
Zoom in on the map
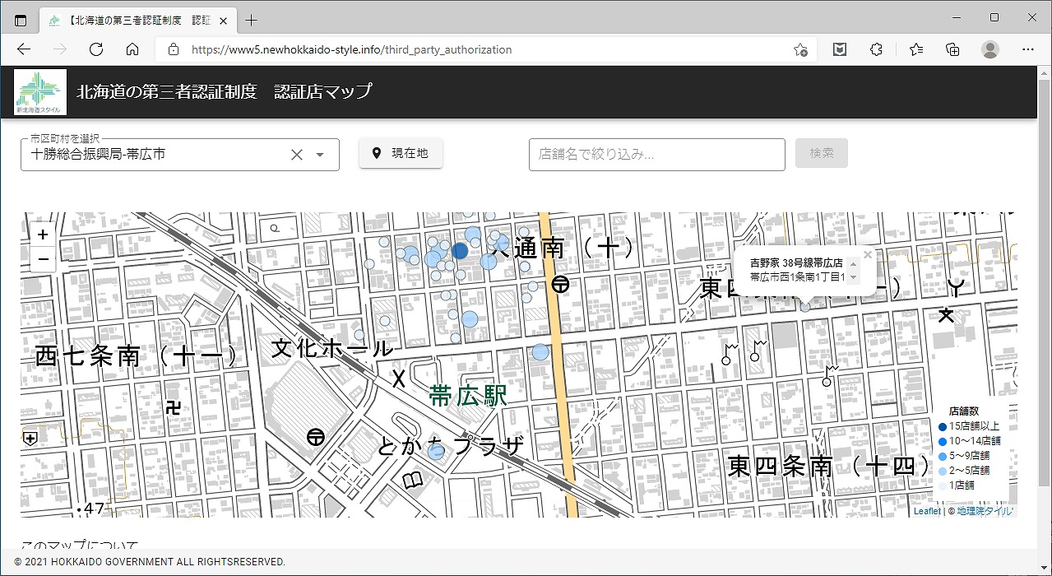click(43, 235)
